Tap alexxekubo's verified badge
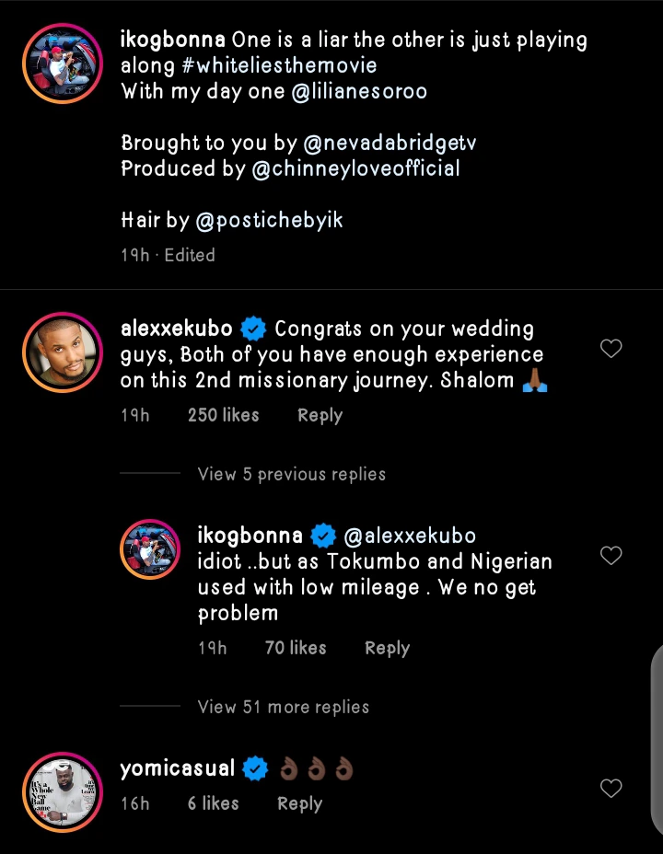Image resolution: width=663 pixels, height=854 pixels. (254, 329)
